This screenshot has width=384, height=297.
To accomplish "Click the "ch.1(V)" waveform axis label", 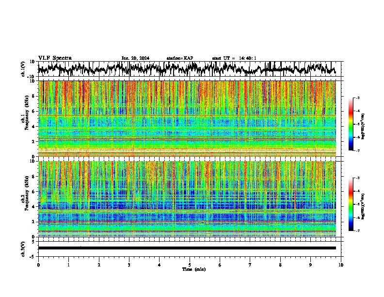I will click(23, 69).
